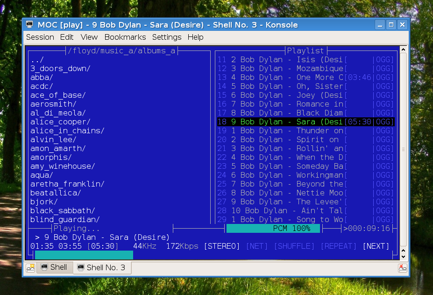Click the close session icon at bottom right

[402, 267]
